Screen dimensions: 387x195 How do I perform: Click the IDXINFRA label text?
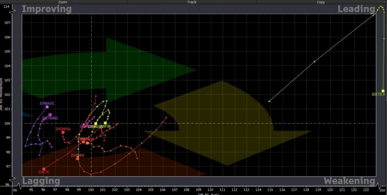(63, 129)
